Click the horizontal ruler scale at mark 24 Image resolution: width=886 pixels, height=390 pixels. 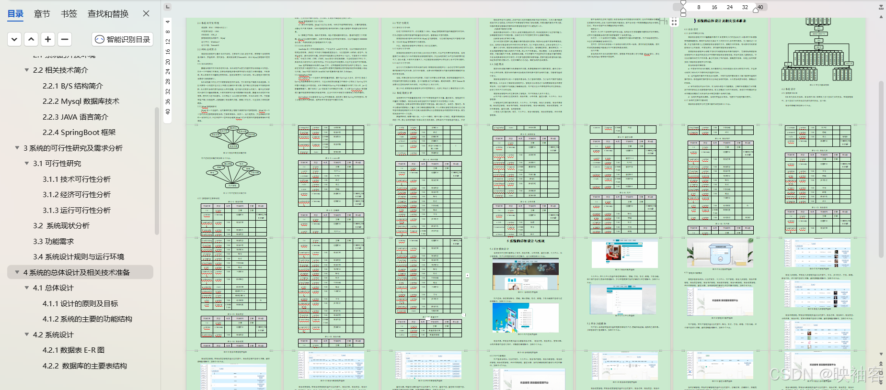pos(729,7)
